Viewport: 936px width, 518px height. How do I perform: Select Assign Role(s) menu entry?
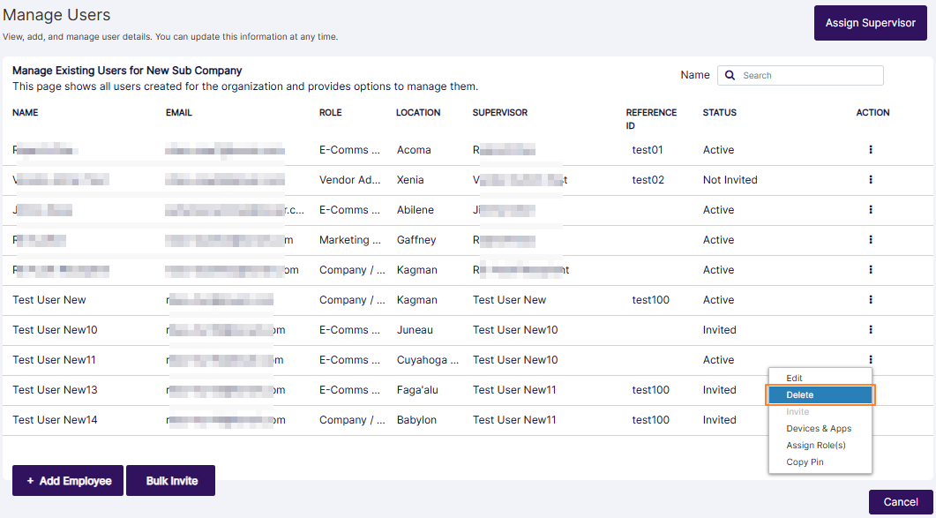tap(815, 446)
